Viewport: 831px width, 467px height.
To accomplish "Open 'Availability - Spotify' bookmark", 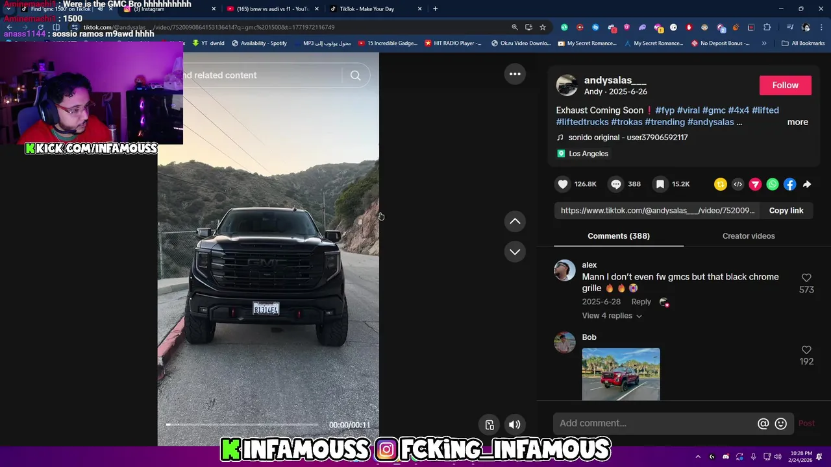I will coord(259,43).
